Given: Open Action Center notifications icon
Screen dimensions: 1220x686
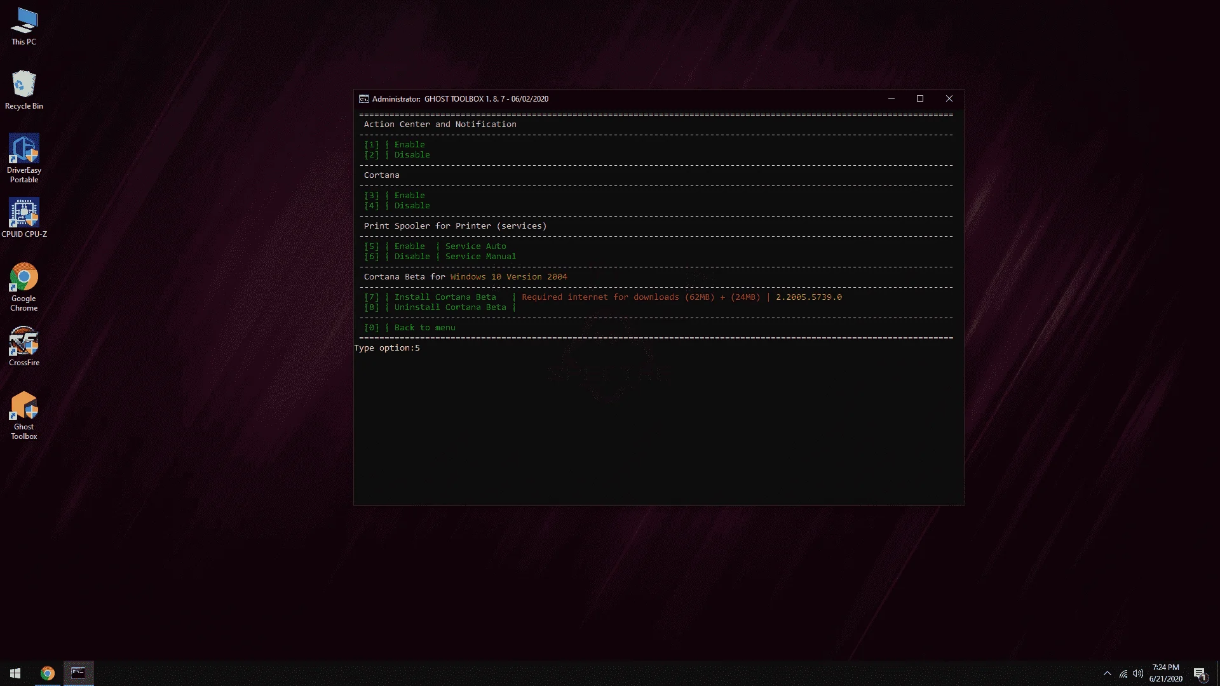Looking at the screenshot, I should click(1200, 673).
